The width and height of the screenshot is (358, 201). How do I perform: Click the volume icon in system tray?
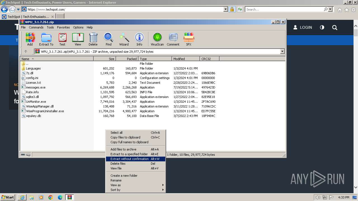318,197
